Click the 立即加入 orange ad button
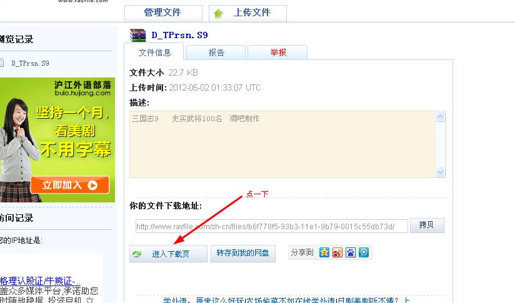 [70, 185]
